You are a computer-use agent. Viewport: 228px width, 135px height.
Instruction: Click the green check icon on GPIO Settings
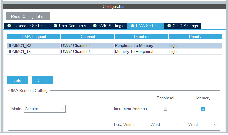click(x=169, y=26)
